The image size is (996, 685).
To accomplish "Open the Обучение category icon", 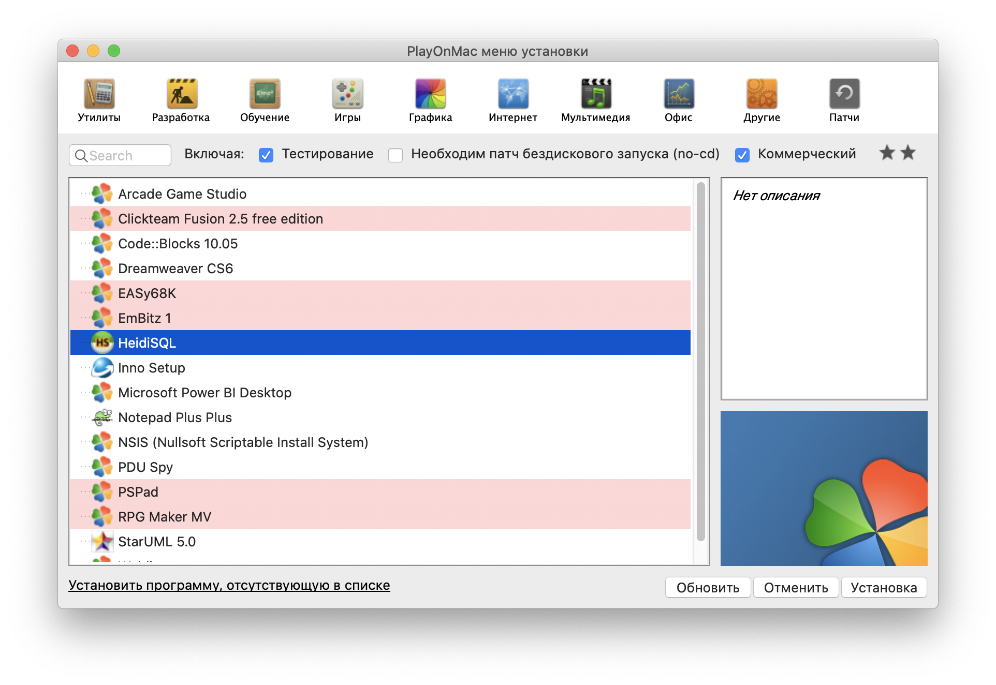I will (265, 94).
